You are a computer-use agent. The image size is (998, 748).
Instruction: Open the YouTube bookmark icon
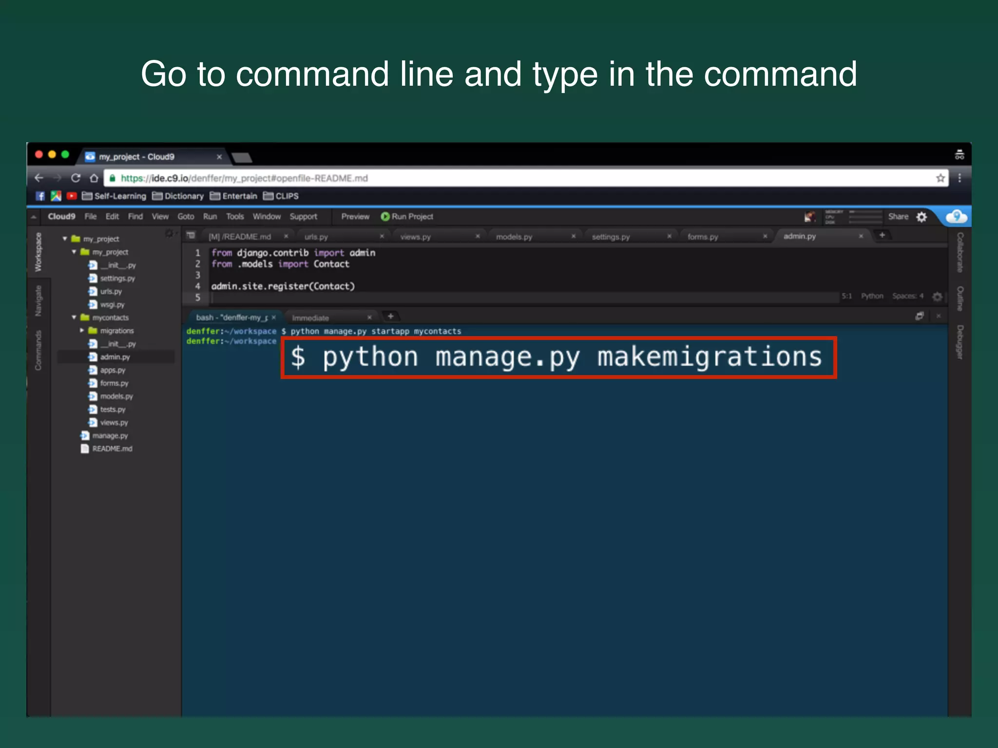[x=72, y=196]
